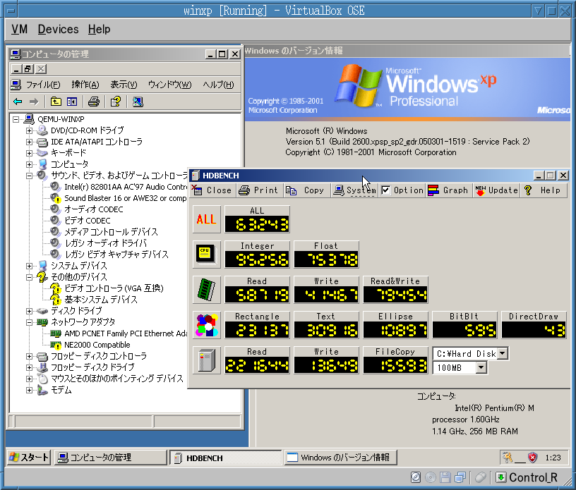
Task: Click the forward arrow in Computer Management toolbar
Action: click(34, 102)
